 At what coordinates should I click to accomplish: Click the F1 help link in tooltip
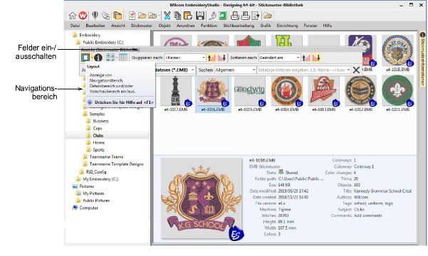pyautogui.click(x=124, y=102)
